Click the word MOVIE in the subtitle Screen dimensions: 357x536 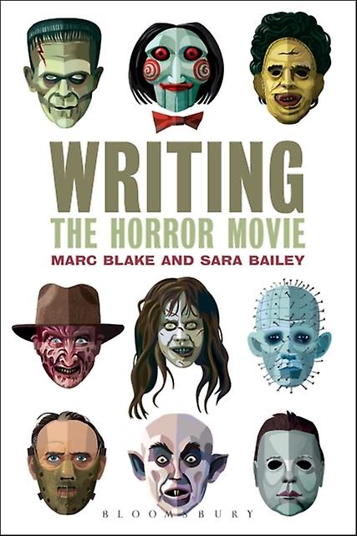tap(266, 234)
